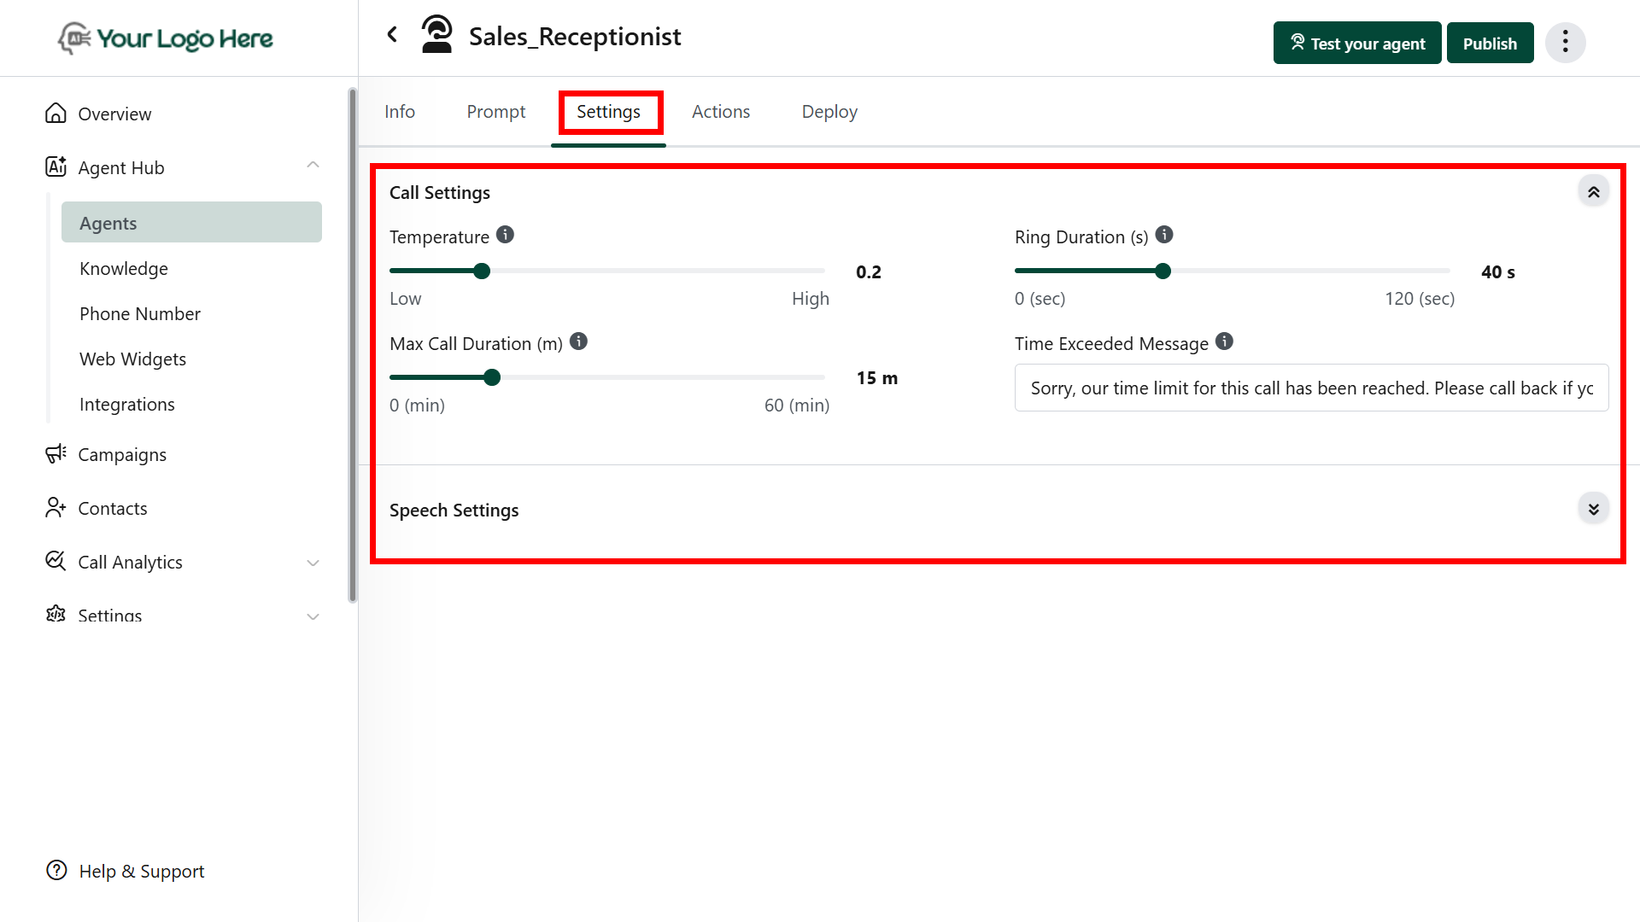
Task: Click the Max Call Duration info icon
Action: (578, 341)
